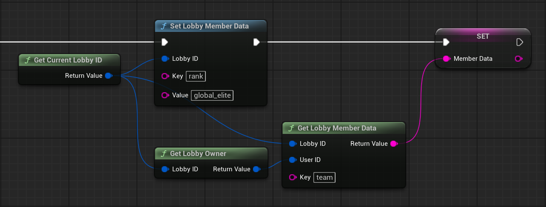546x207 pixels.
Task: Click Lobby ID pin on Get Lobby Owner
Action: pos(165,169)
